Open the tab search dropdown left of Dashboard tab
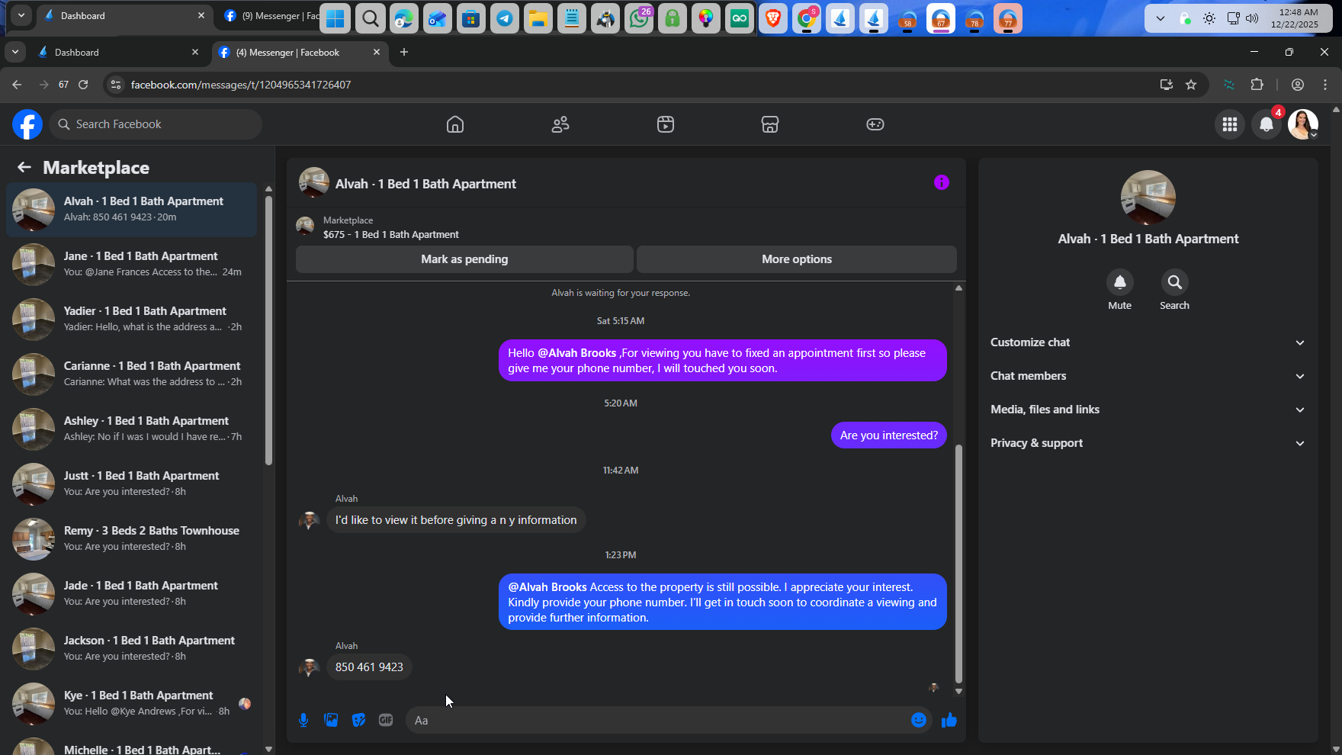Viewport: 1342px width, 755px height. pyautogui.click(x=15, y=52)
